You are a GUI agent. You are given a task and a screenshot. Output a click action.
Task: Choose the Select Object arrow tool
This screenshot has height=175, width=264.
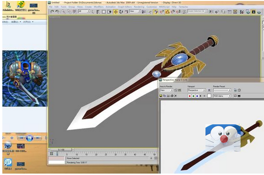pyautogui.click(x=93, y=12)
